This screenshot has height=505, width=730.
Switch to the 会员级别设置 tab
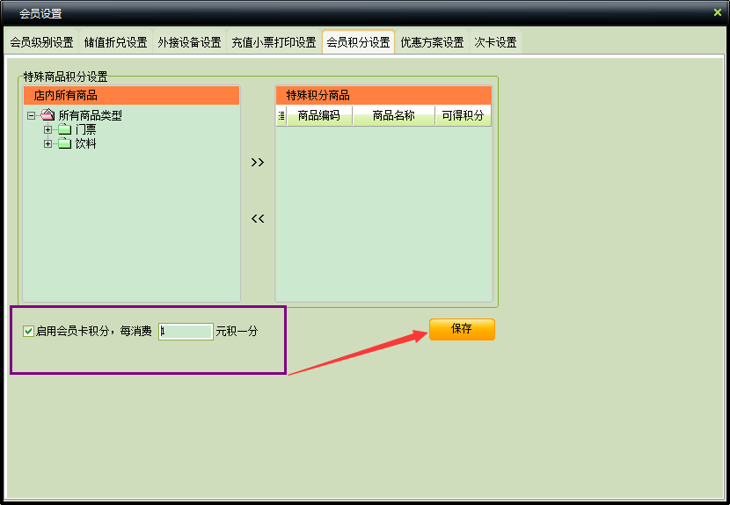click(x=41, y=42)
